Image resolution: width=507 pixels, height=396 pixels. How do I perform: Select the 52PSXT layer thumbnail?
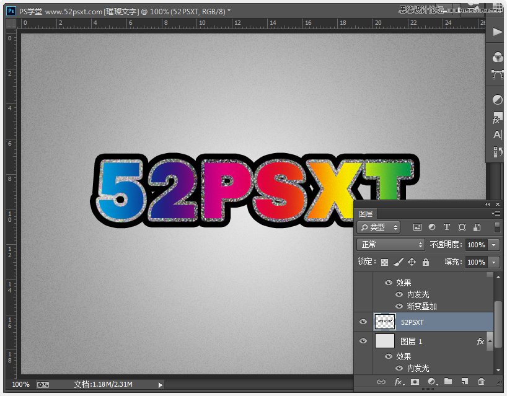(x=384, y=322)
